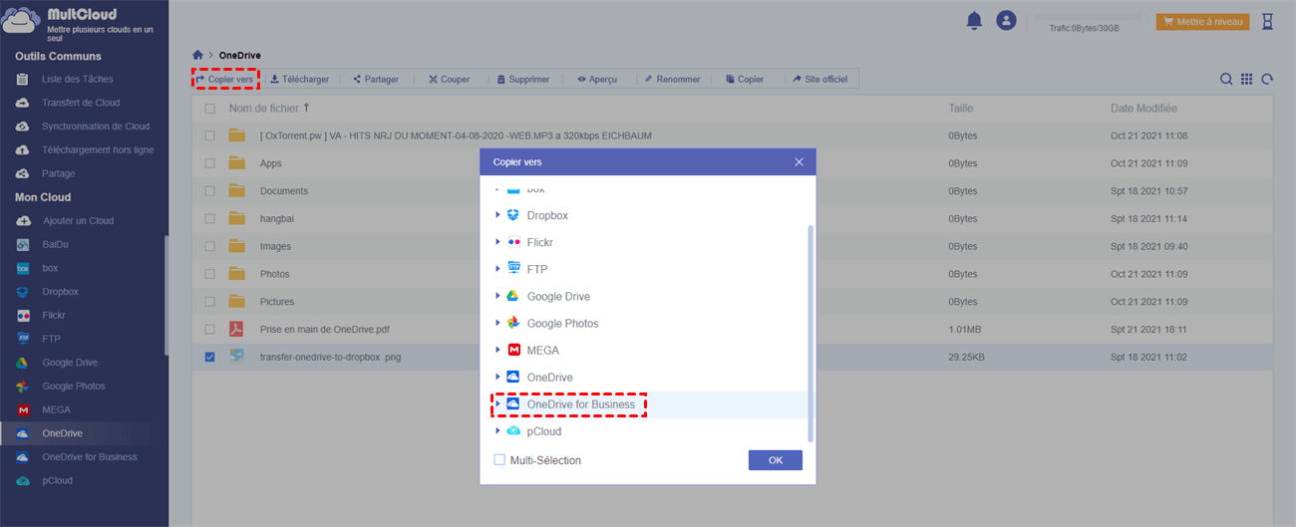Check the Prise en main de OneDrive.pdf checkbox
The height and width of the screenshot is (527, 1296).
[x=209, y=329]
